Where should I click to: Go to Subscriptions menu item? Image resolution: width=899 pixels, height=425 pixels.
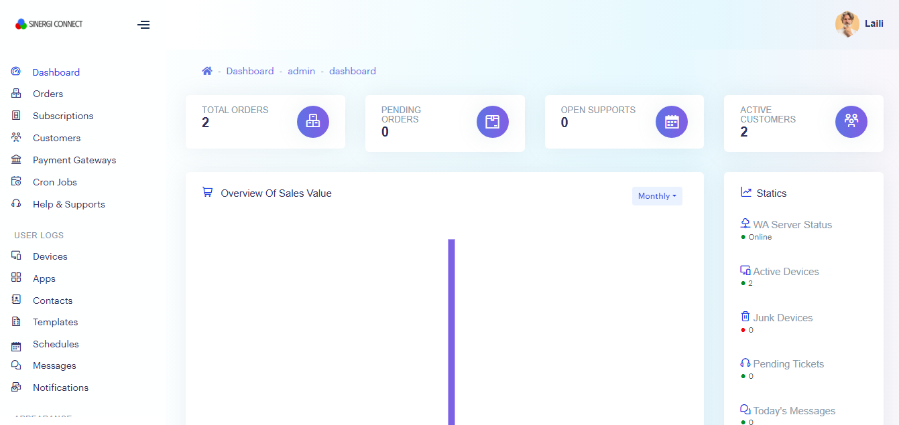pyautogui.click(x=63, y=116)
